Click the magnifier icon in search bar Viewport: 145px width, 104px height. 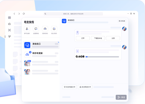coord(45,14)
